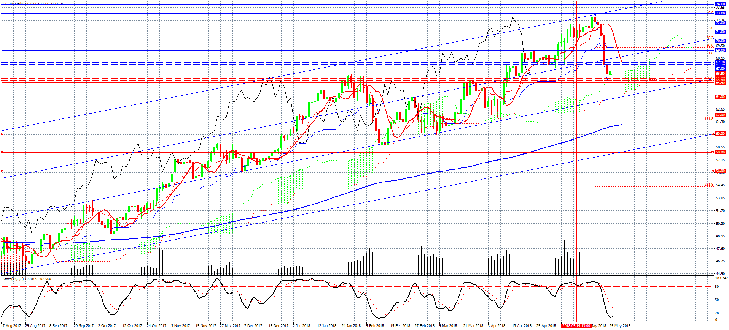Image resolution: width=729 pixels, height=330 pixels.
Task: Click the 48.95 price scale value
Action: (720, 236)
